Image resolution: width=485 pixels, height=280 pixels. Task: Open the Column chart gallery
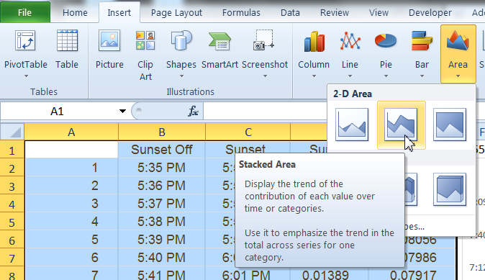coord(314,53)
